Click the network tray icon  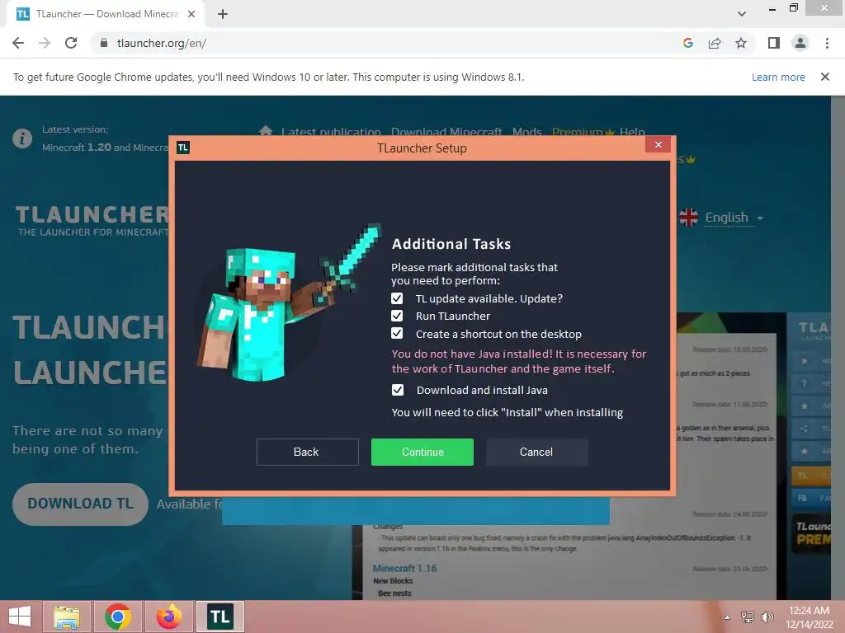click(748, 617)
